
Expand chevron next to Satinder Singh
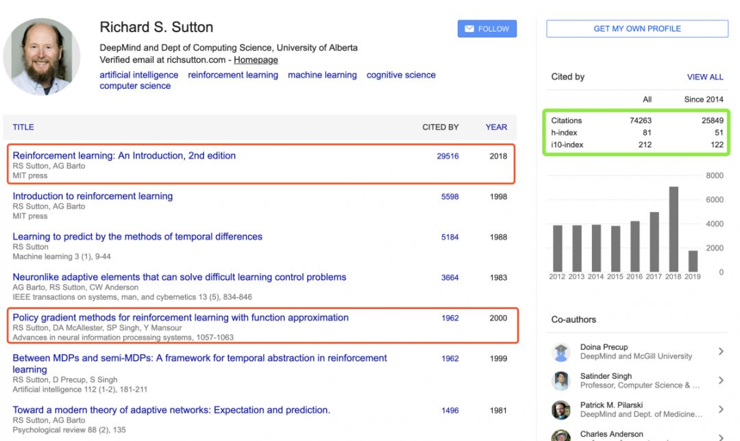tap(721, 381)
